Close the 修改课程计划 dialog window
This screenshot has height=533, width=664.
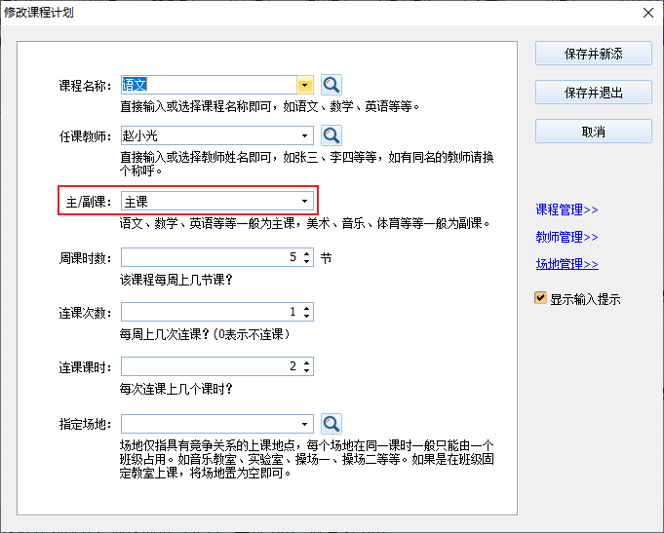[646, 13]
